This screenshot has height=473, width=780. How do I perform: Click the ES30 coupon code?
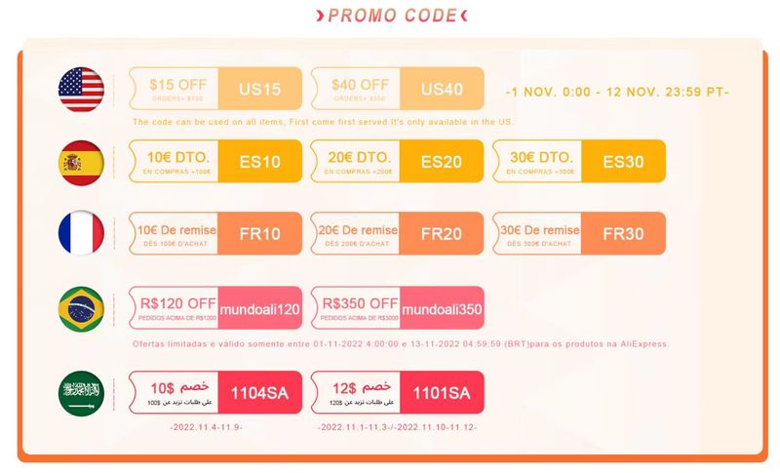(623, 162)
